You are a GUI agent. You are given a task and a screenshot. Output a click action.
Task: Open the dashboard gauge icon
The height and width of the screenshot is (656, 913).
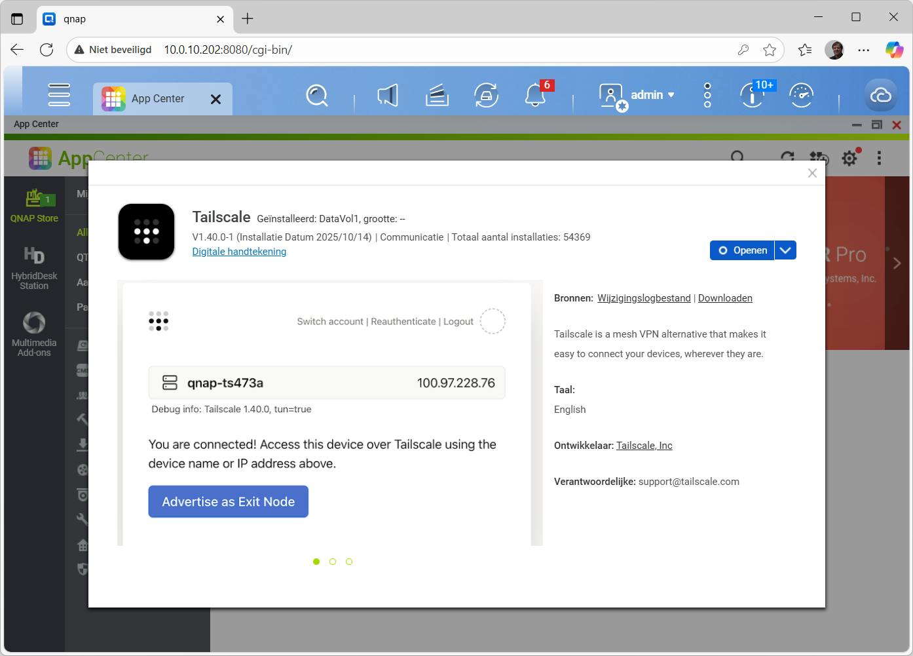[801, 96]
